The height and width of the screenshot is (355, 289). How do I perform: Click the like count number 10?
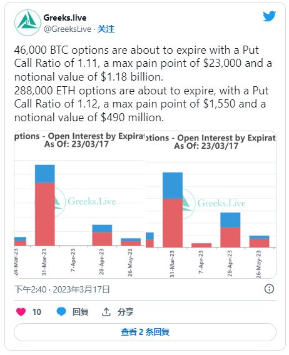37,312
